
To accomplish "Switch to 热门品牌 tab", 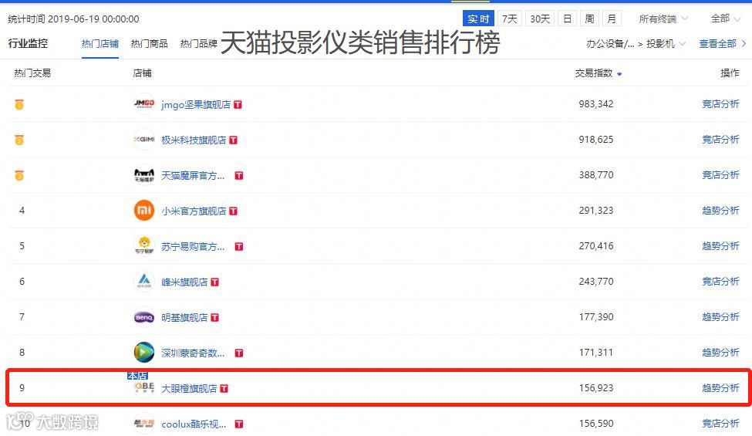I will 198,44.
